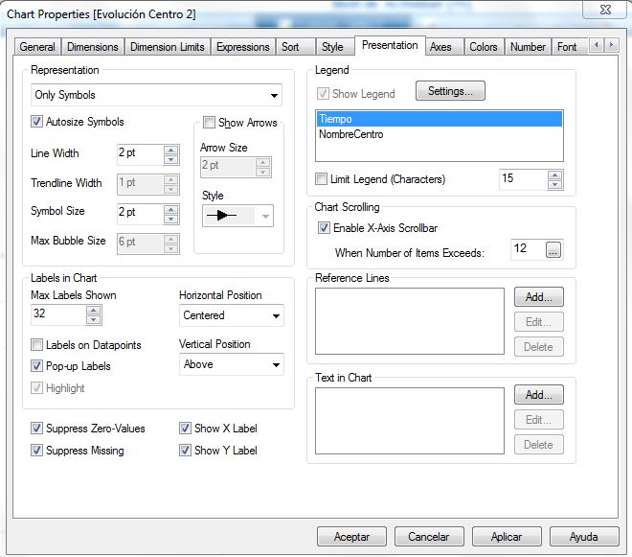632x557 pixels.
Task: Decrease Symbol Size with down arrow
Action: (171, 216)
